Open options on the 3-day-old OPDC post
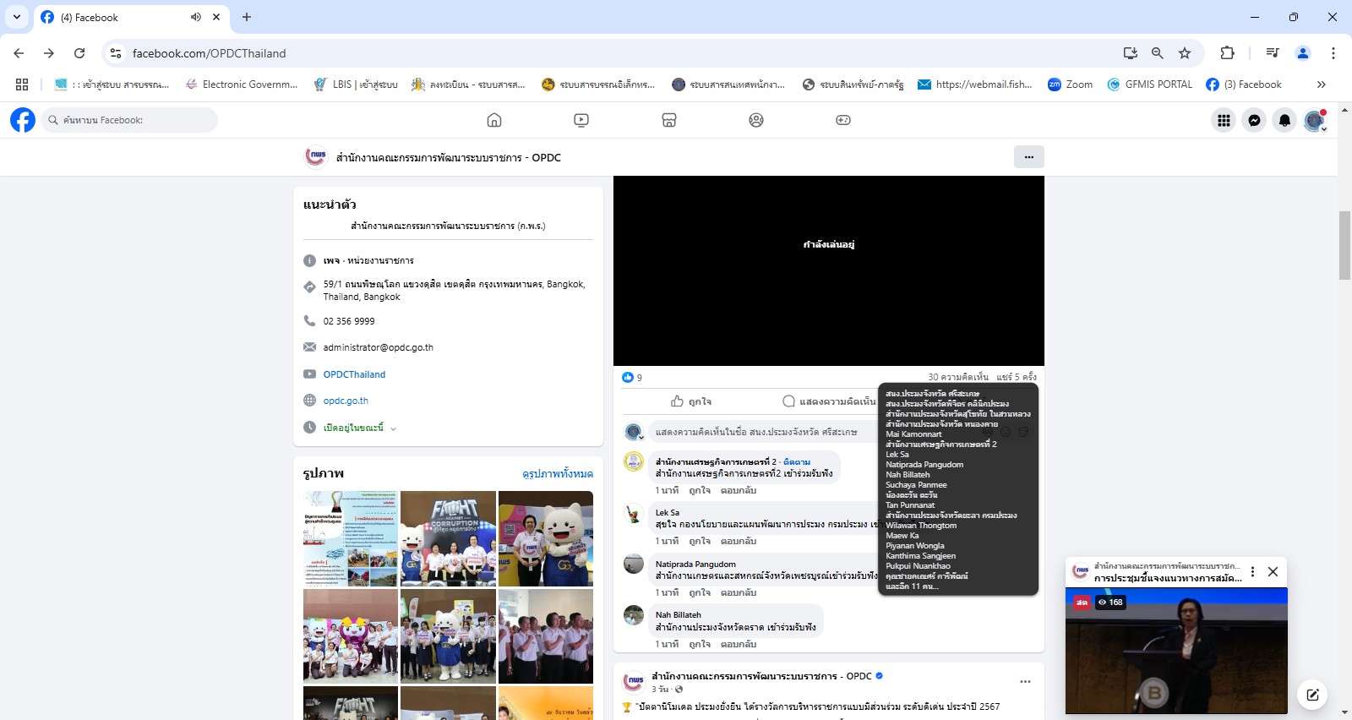This screenshot has width=1352, height=720. point(1025,681)
